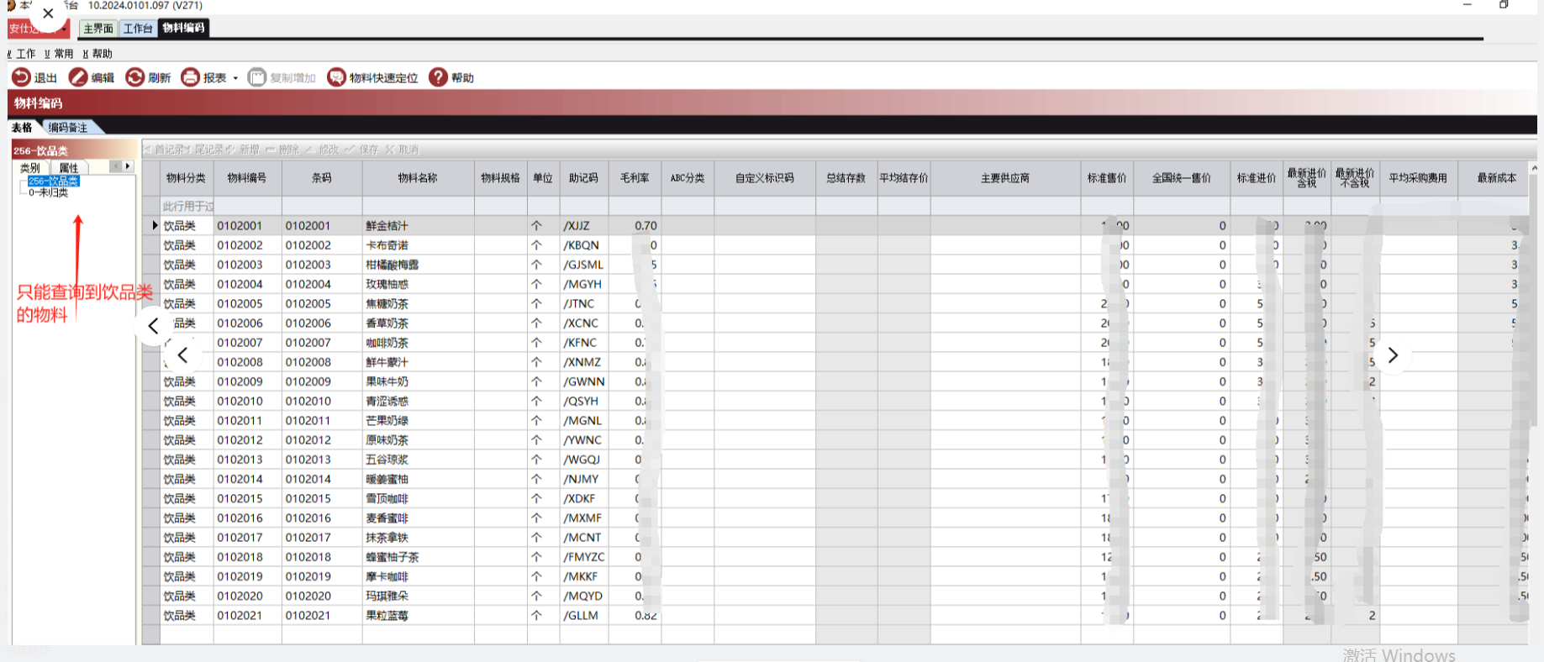Select material name 鲜金桔汁

click(387, 226)
